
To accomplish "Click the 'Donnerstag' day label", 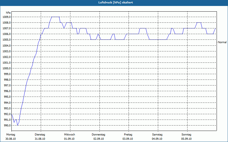I will (98, 135).
